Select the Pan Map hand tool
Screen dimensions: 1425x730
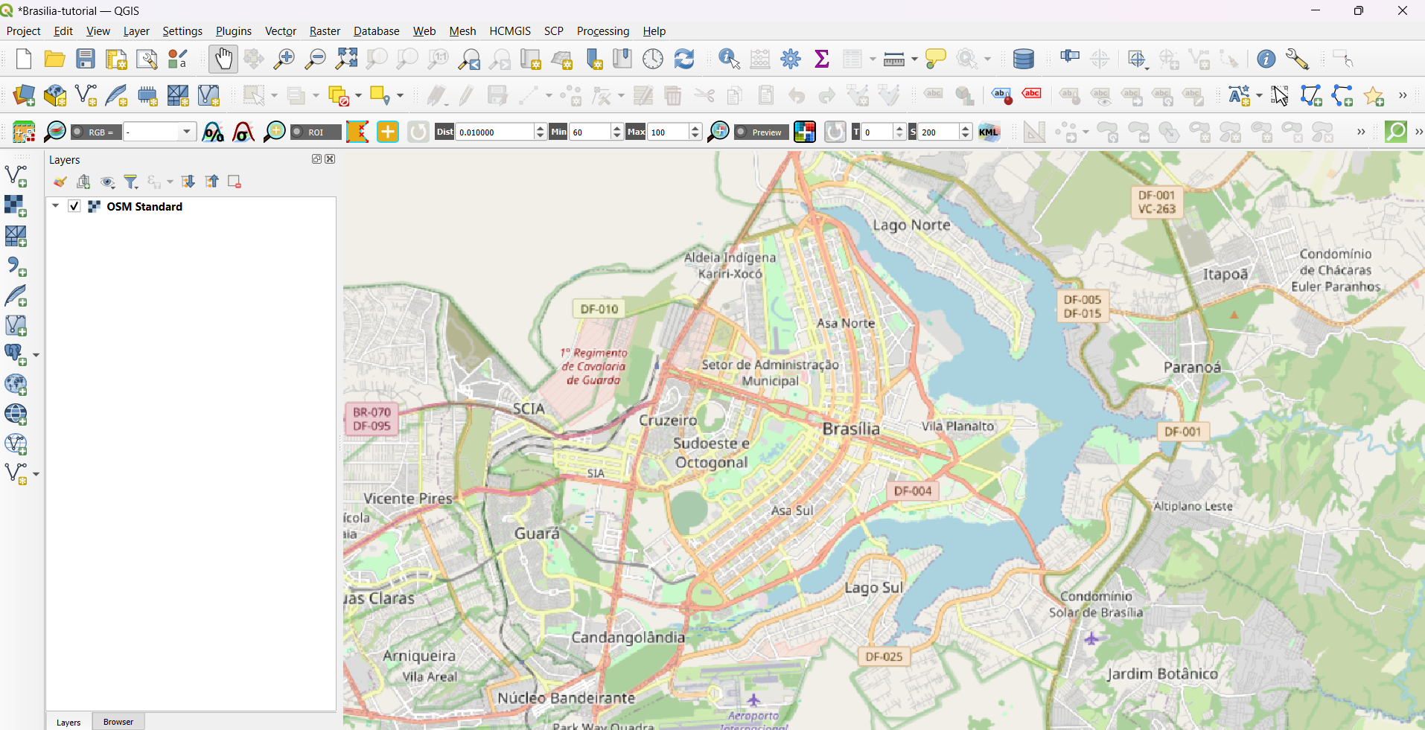click(223, 59)
